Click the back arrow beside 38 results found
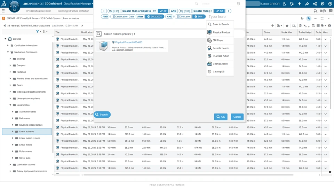This screenshot has width=334, height=188. pos(5,25)
